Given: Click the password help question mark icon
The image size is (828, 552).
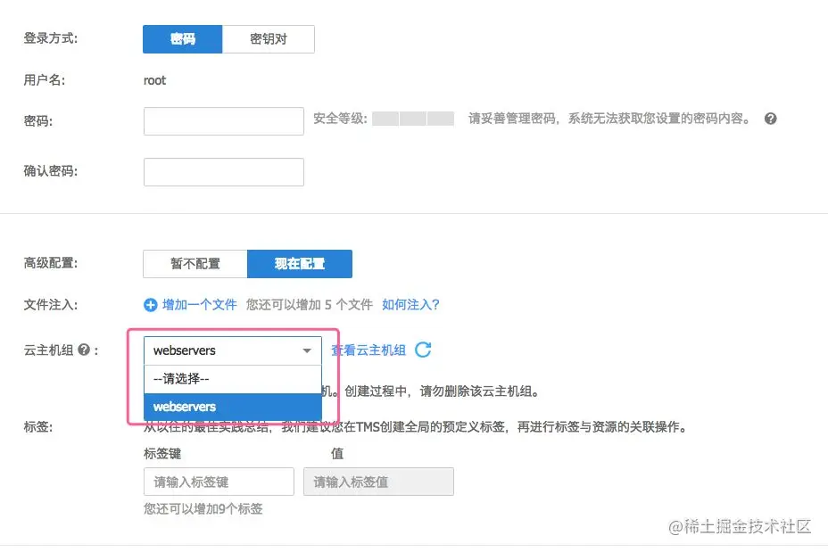Looking at the screenshot, I should coord(770,119).
